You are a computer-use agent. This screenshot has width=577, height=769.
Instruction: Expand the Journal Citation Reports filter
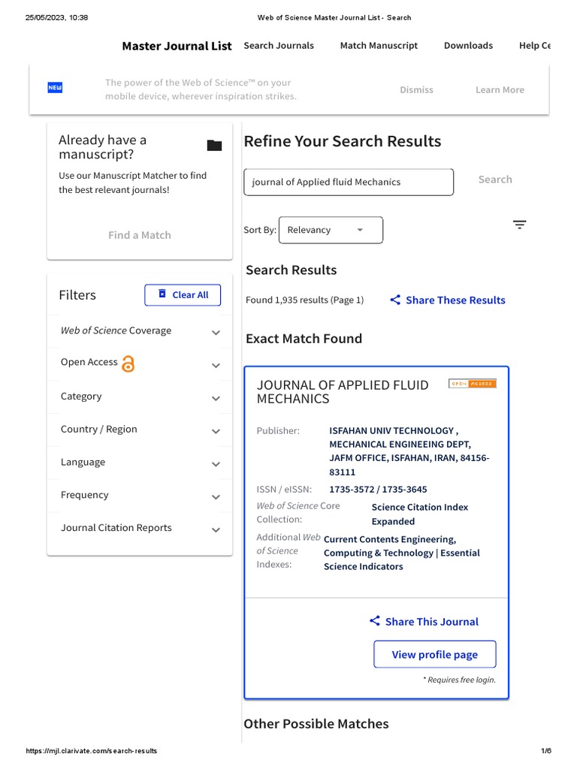216,530
